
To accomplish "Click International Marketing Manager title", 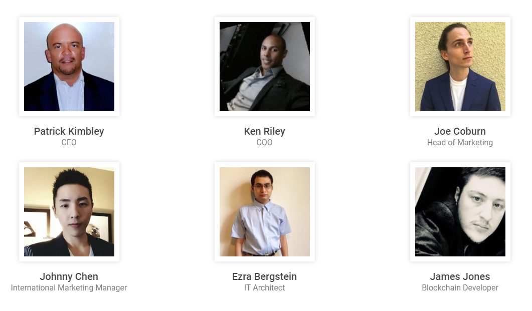I will (69, 288).
